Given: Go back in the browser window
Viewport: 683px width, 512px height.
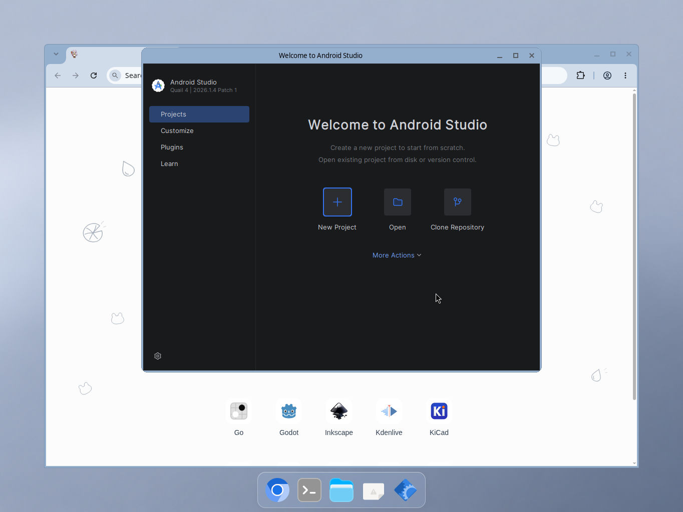Looking at the screenshot, I should pos(58,75).
